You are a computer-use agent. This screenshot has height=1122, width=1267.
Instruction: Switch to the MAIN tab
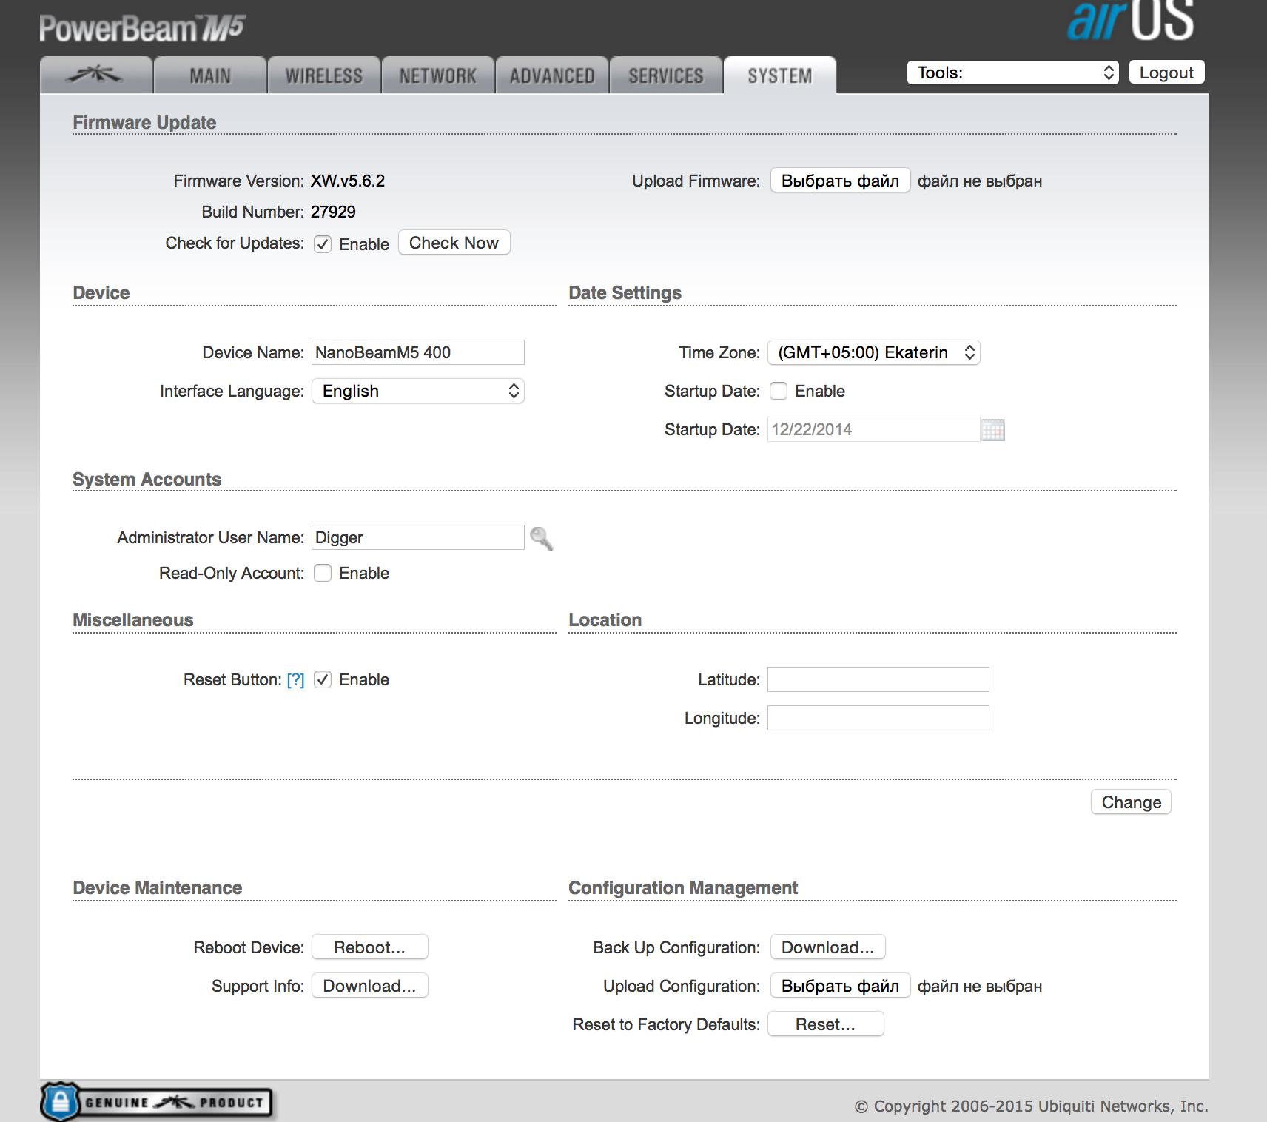click(x=210, y=75)
